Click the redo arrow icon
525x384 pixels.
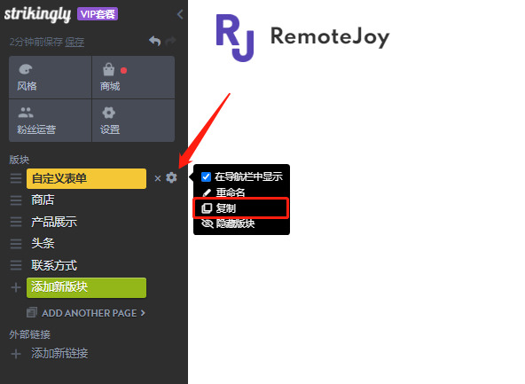(171, 41)
